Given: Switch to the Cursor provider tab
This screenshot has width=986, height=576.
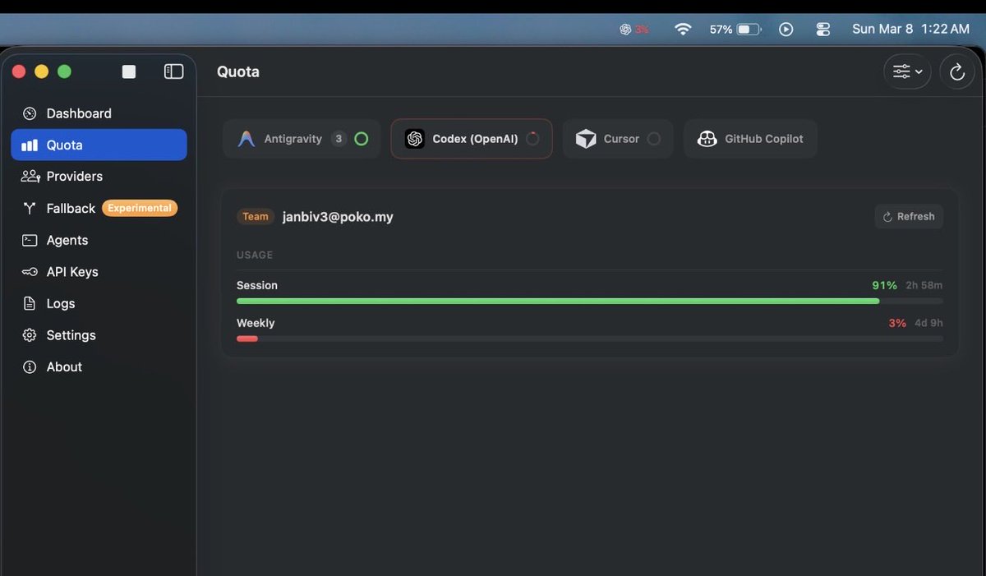Looking at the screenshot, I should click(618, 139).
